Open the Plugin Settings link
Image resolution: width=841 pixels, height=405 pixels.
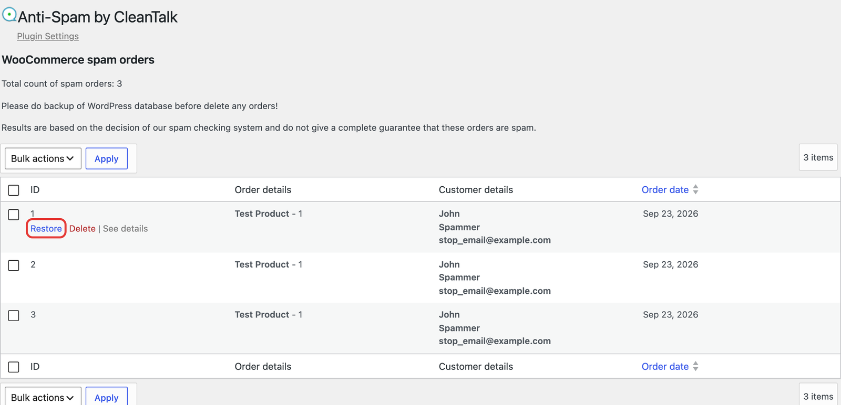coord(48,36)
